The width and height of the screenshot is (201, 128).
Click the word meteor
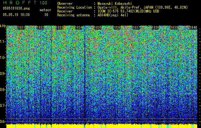click(45, 10)
